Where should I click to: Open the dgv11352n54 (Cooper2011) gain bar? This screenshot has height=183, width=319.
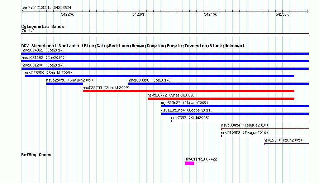click(235, 114)
